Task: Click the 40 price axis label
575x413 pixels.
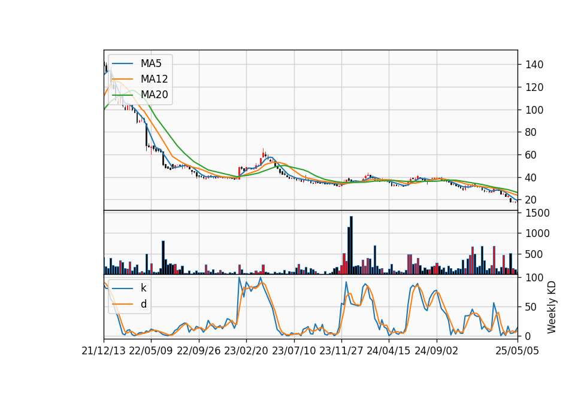Action: click(x=531, y=178)
